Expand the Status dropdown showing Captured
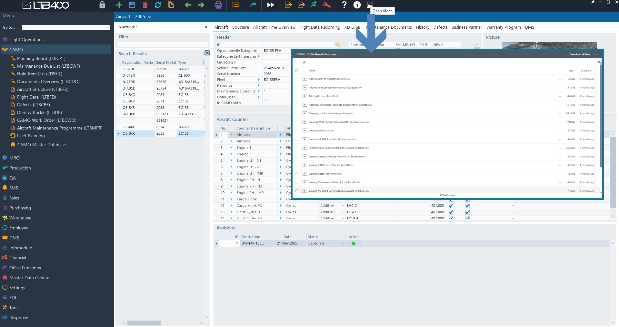 pos(343,244)
